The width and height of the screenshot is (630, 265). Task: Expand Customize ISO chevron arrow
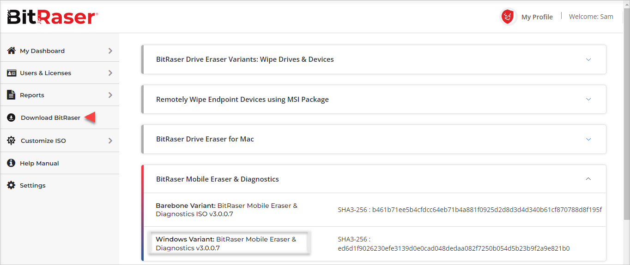(110, 141)
